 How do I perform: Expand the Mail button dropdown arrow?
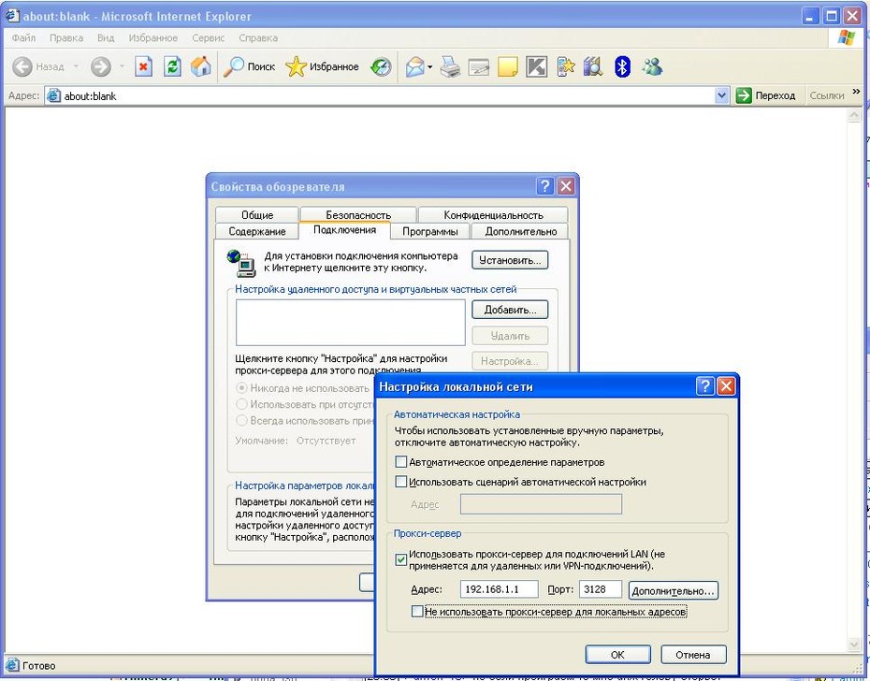click(430, 67)
